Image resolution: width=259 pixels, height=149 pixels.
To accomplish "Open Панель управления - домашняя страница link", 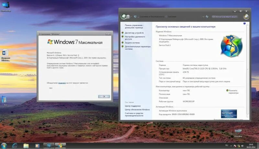I will (x=134, y=27).
